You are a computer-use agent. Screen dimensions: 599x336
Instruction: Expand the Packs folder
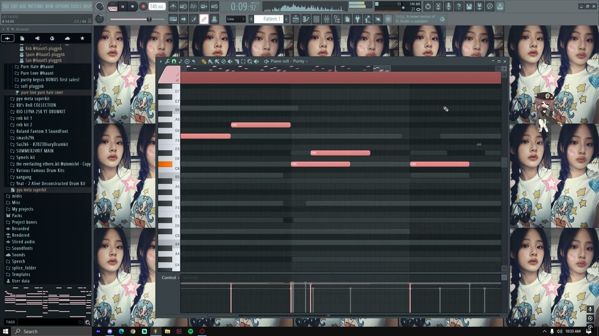pos(17,216)
